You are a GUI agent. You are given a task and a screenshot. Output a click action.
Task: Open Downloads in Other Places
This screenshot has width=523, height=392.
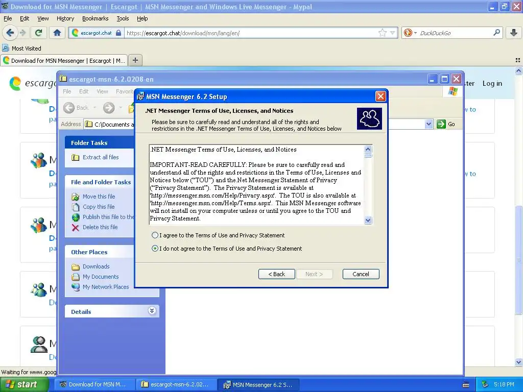(x=96, y=266)
